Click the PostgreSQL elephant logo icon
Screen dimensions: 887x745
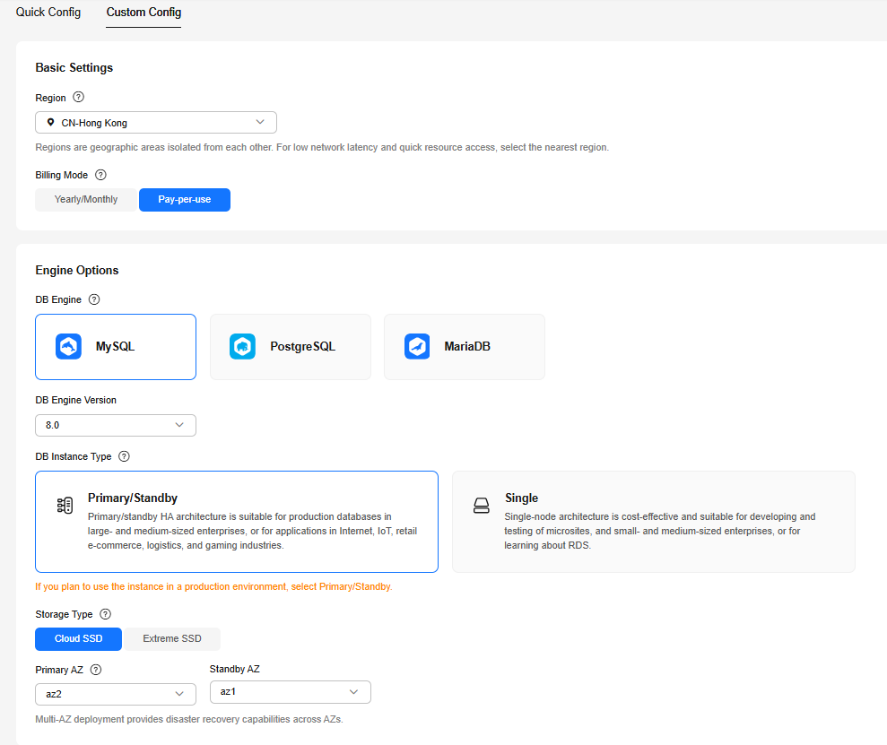coord(242,347)
